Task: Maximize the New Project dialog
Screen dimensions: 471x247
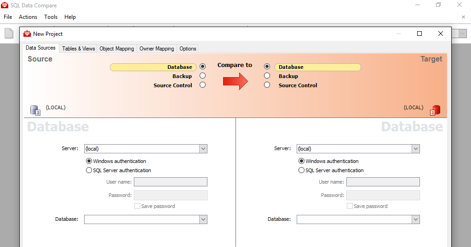Action: click(419, 34)
